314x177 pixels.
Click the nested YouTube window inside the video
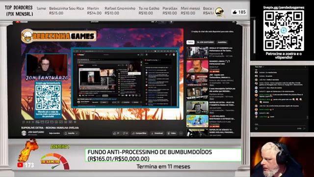[x=125, y=78]
